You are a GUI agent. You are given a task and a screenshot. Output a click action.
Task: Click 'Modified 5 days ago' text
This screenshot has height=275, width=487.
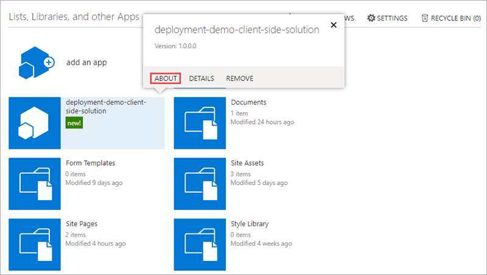259,183
